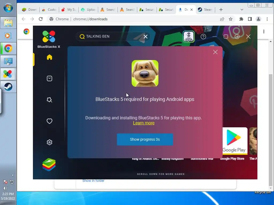
Task: Click Show in folder in Chrome downloads
Action: [93, 181]
